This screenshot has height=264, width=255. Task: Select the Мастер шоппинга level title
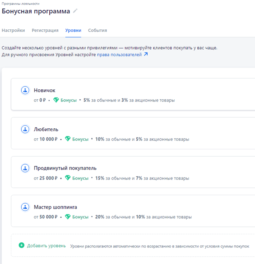(55, 207)
